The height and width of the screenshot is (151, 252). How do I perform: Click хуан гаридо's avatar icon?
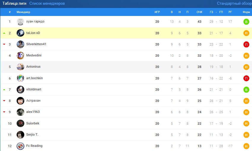[x=20, y=22]
